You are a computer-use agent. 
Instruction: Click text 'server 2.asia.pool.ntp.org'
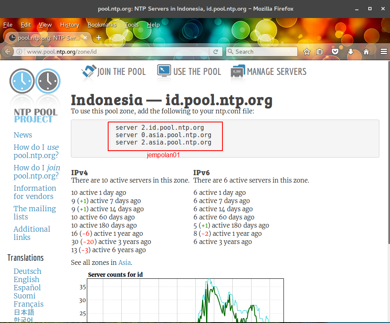(163, 142)
